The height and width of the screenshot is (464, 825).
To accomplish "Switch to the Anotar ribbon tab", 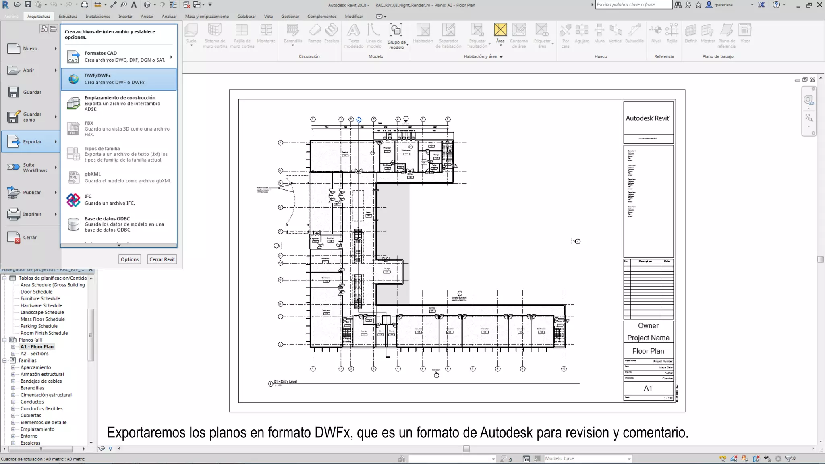I will click(147, 17).
